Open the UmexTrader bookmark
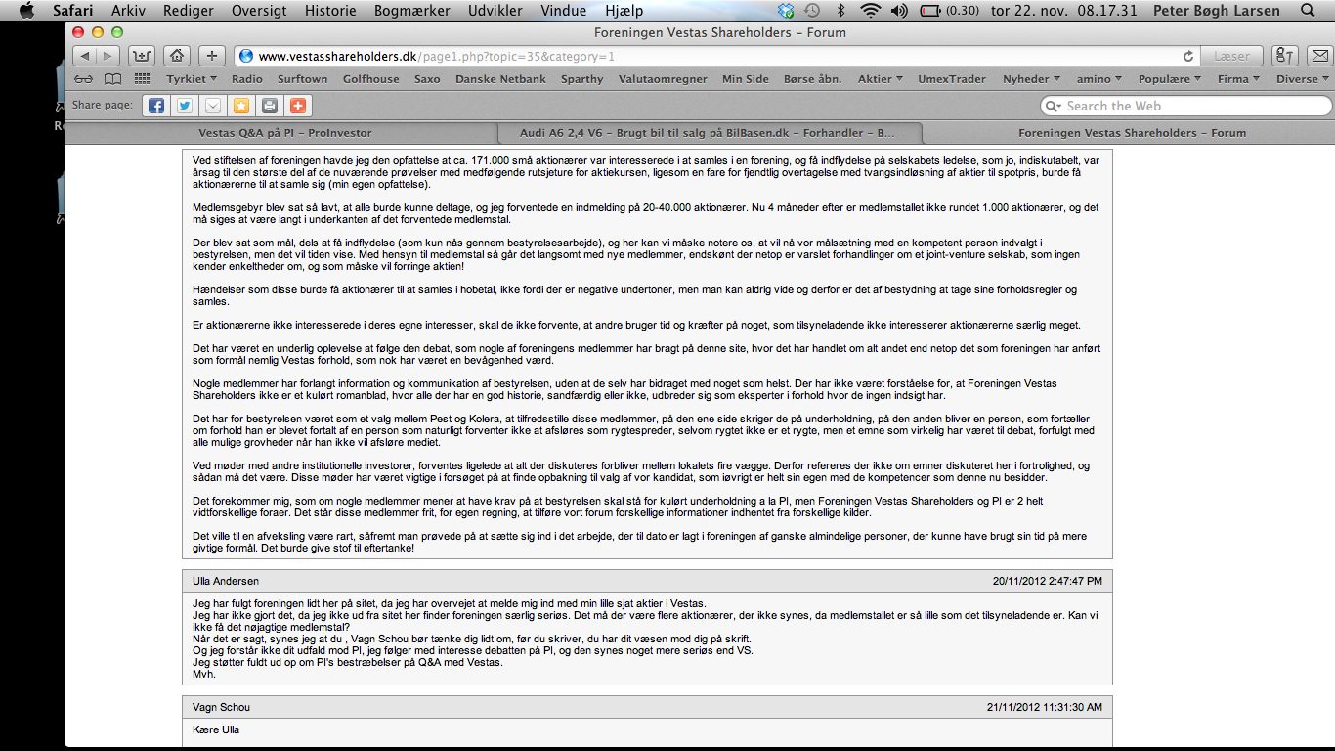Screen dimensions: 1335x751 click(952, 79)
